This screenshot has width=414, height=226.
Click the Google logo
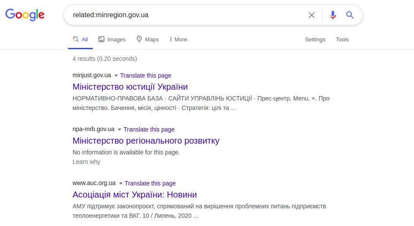point(25,15)
